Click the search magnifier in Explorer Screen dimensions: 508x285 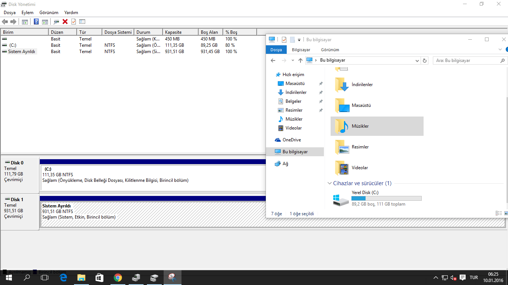[502, 60]
